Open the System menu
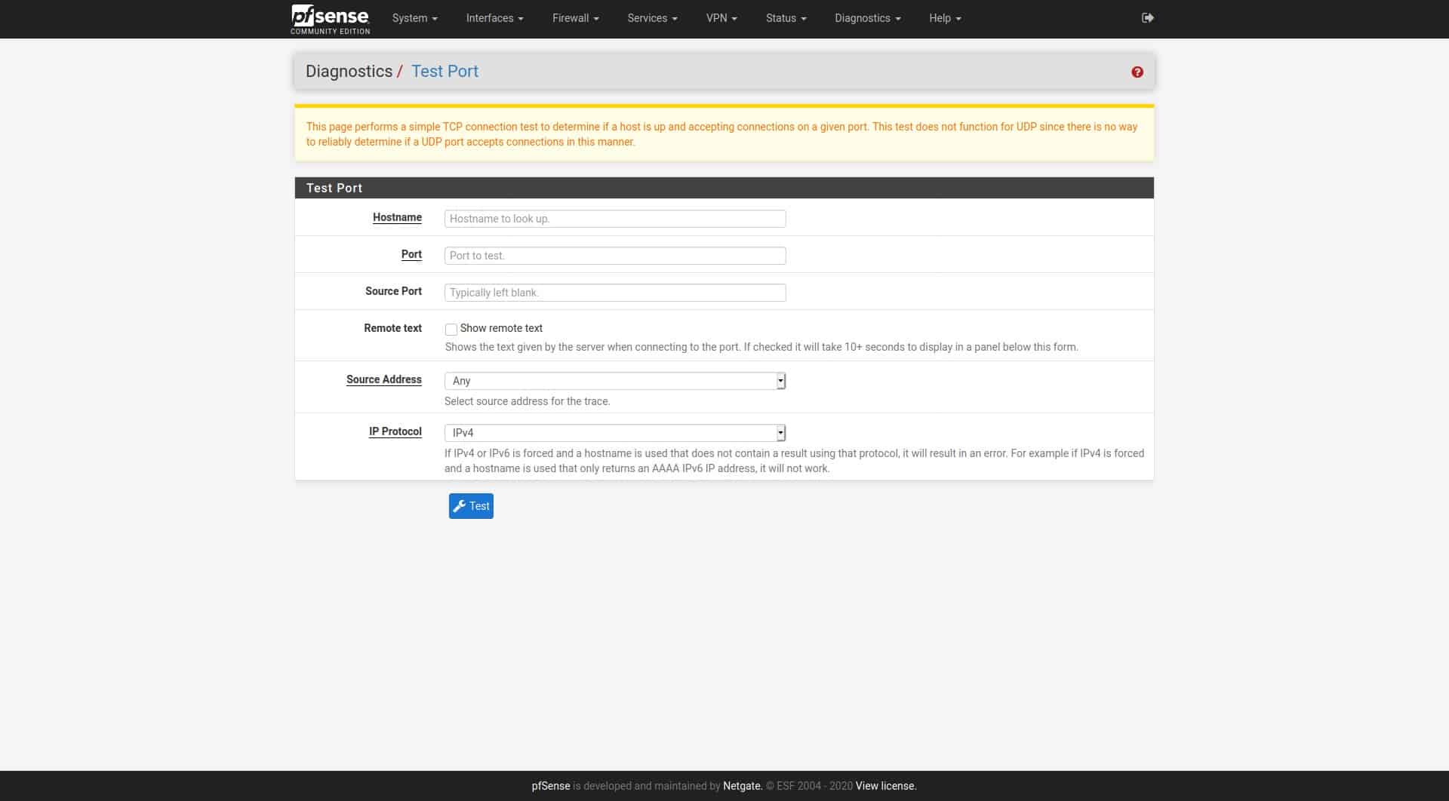1449x801 pixels. [x=414, y=18]
